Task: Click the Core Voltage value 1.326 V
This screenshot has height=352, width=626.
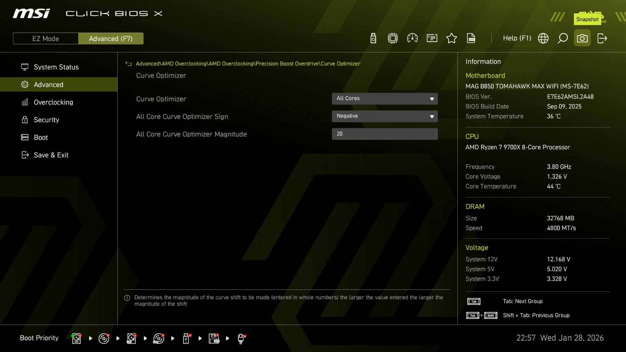Action: [557, 177]
